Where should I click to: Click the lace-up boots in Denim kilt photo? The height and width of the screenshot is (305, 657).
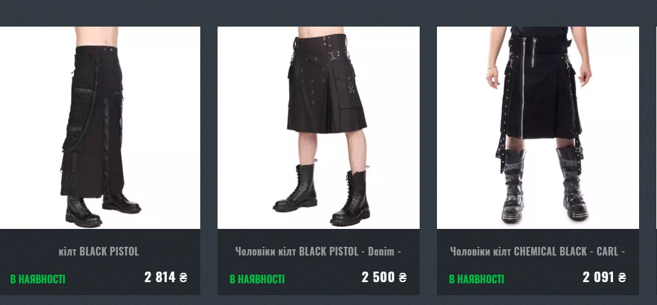click(322, 195)
